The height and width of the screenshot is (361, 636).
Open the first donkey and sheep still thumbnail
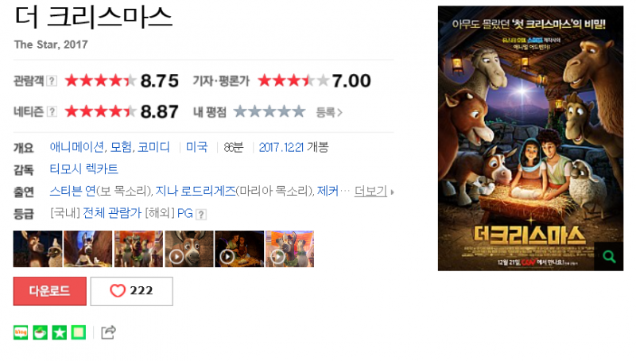(37, 249)
